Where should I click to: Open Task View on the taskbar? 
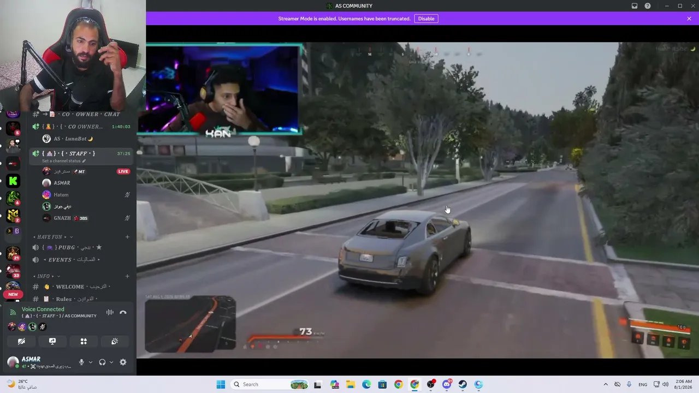pos(318,384)
